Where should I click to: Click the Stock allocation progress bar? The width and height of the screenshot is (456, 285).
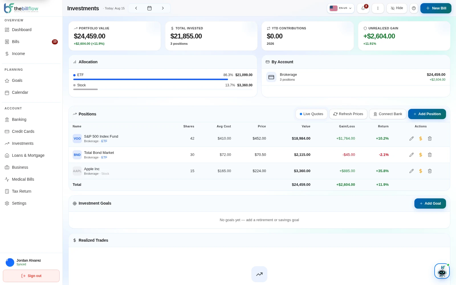tap(163, 89)
